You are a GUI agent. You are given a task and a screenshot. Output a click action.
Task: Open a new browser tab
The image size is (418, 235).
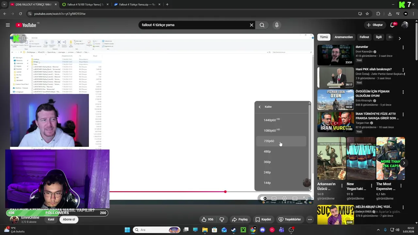click(167, 5)
